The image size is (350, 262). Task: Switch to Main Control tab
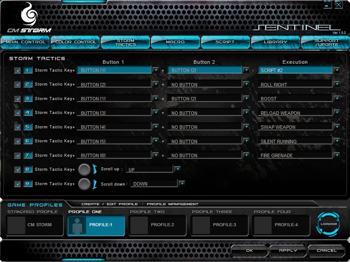[x=25, y=42]
